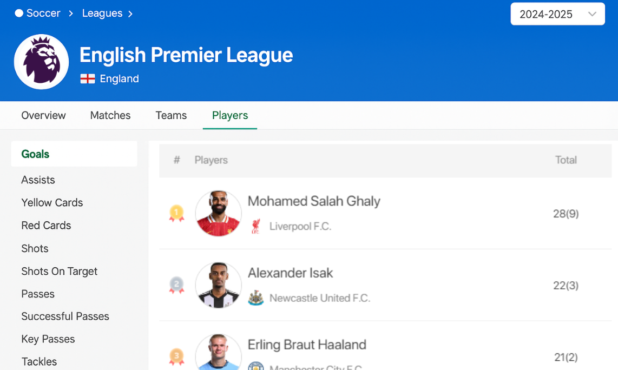Click the English Premier League logo

click(x=41, y=62)
